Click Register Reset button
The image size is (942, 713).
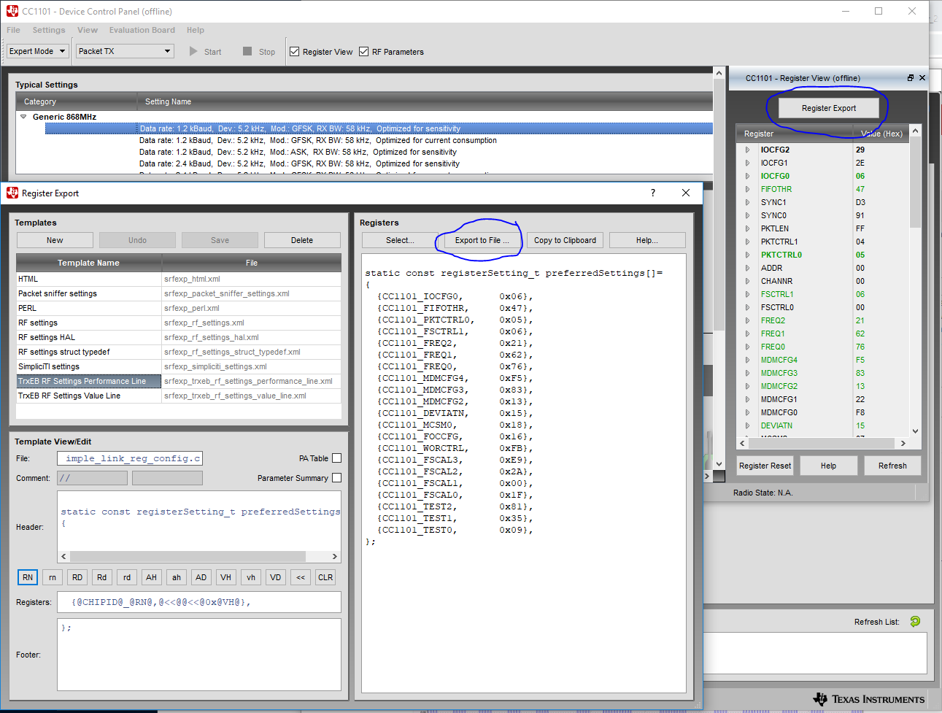[x=765, y=466]
